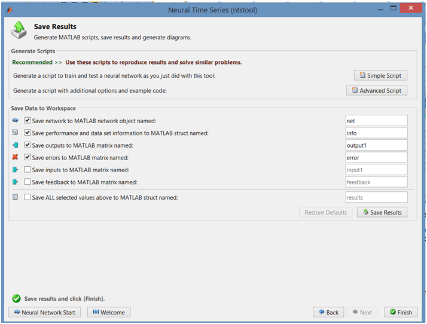Click the MATLAB logo in title bar
The width and height of the screenshot is (427, 324).
click(x=9, y=10)
